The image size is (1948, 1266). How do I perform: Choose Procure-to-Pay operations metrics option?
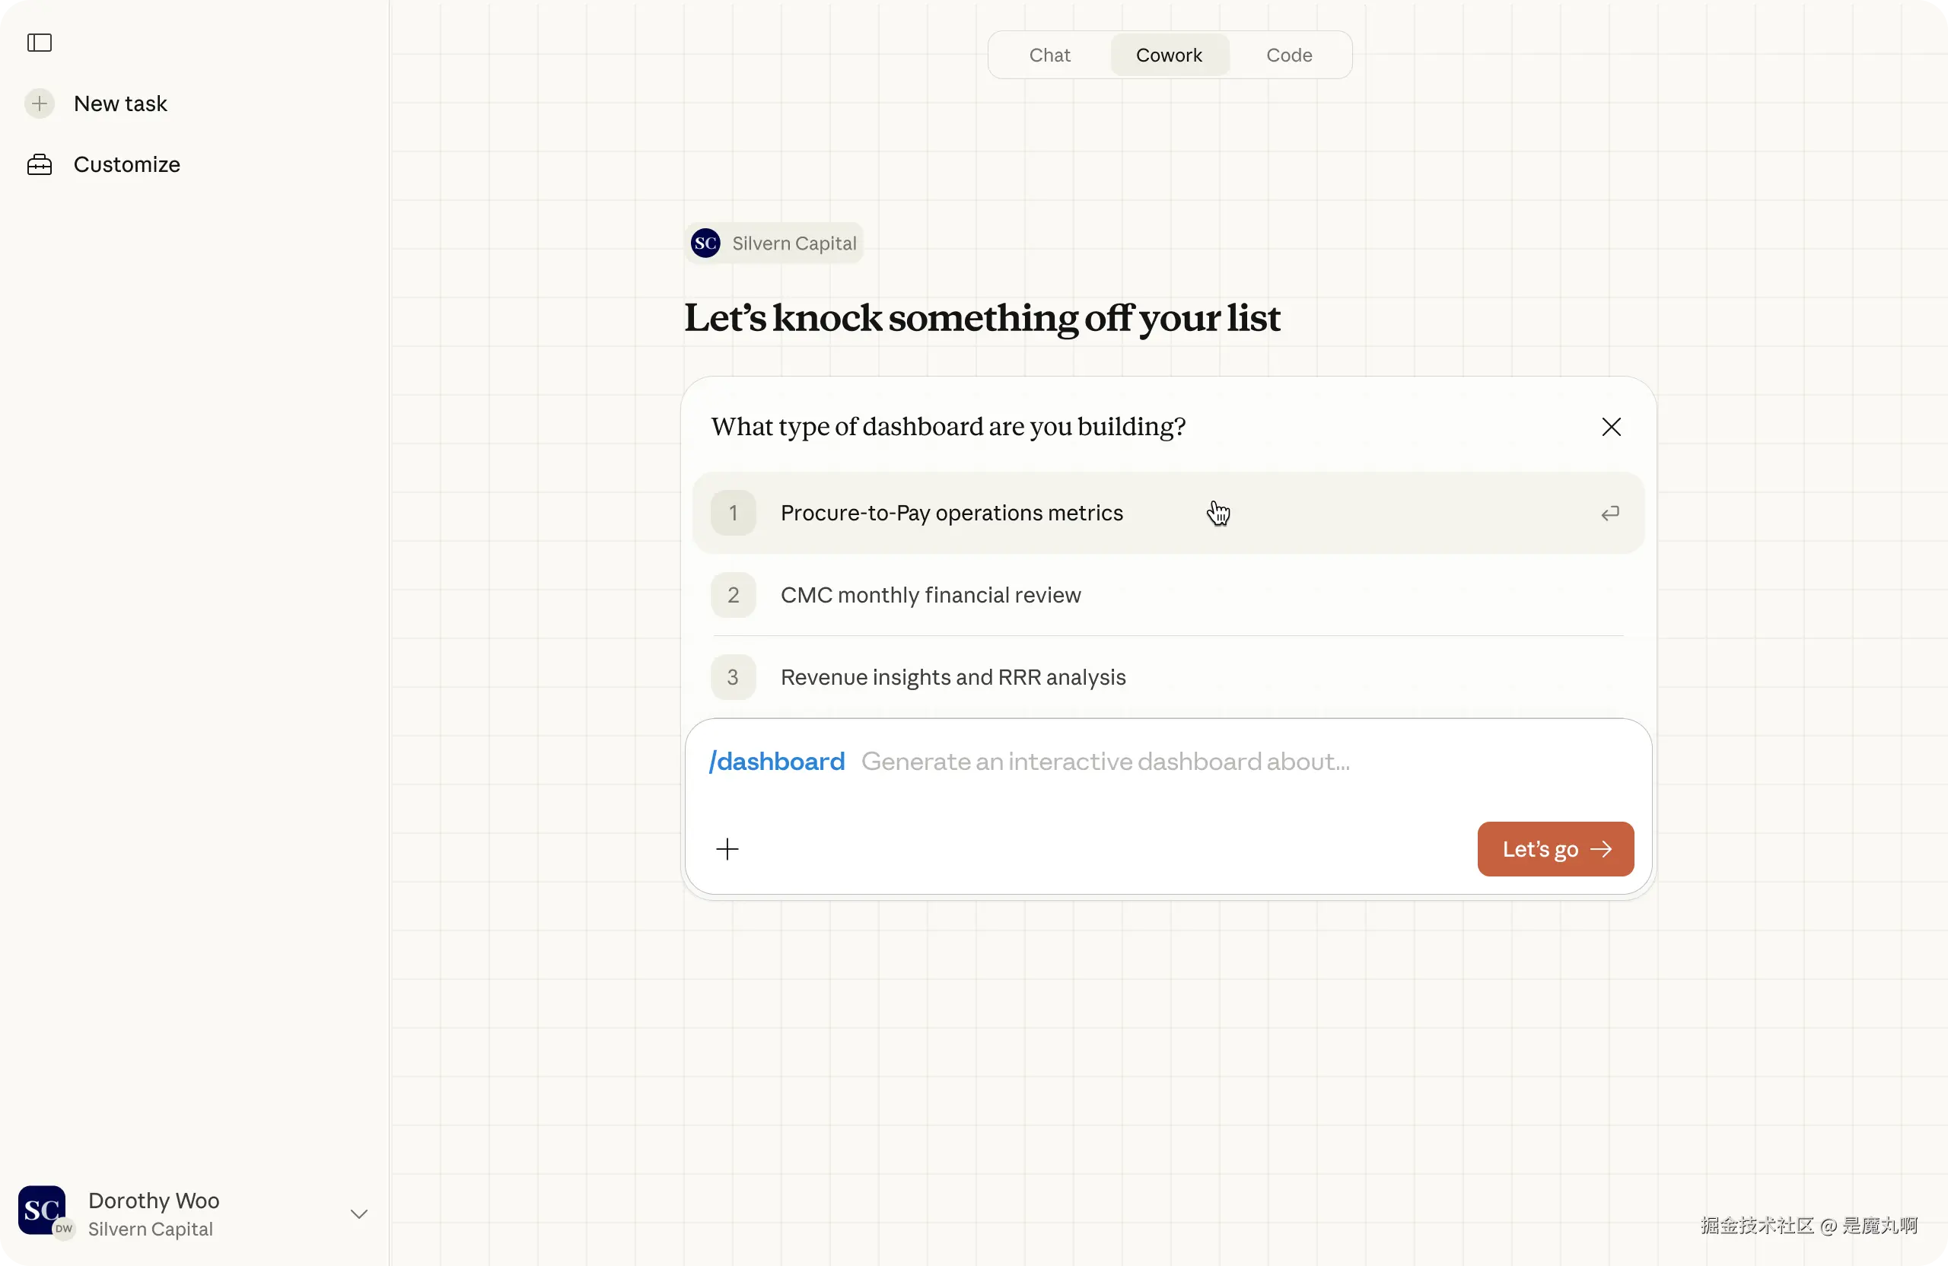tap(951, 513)
